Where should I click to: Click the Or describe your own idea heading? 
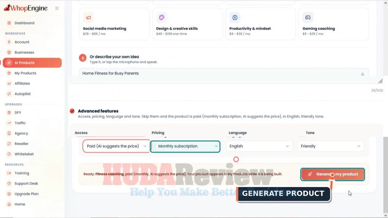pos(114,57)
